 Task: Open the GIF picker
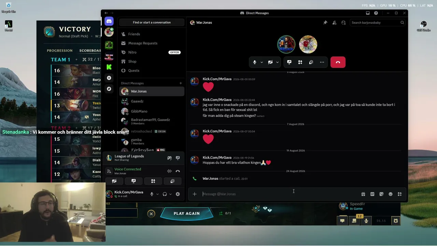(372, 194)
